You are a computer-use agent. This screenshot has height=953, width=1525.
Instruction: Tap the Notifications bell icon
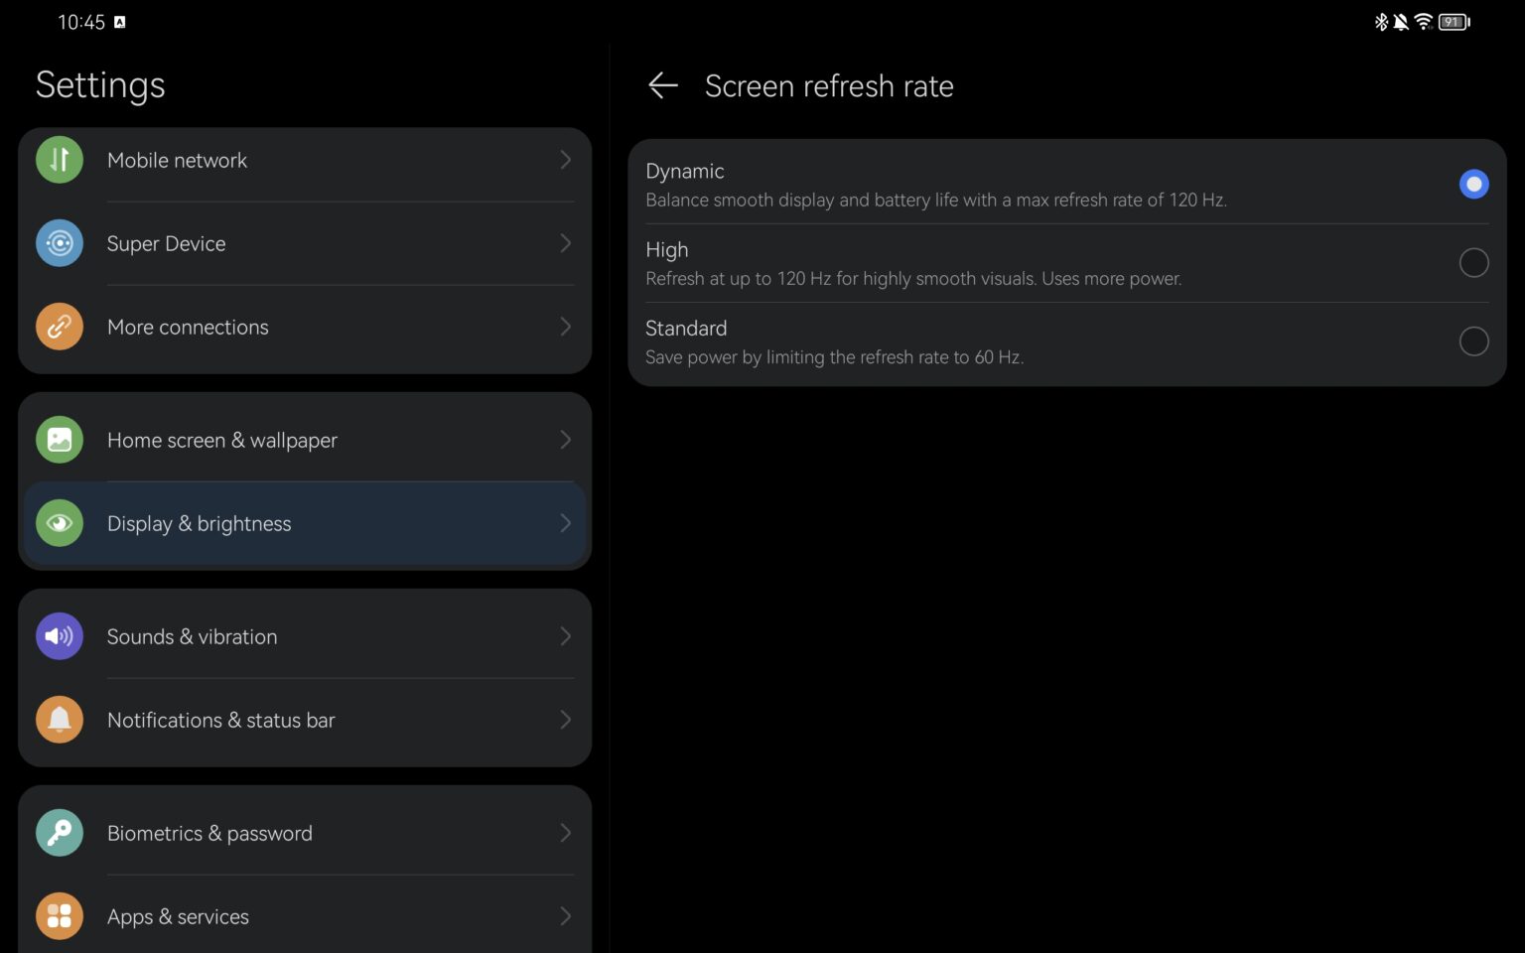[60, 720]
